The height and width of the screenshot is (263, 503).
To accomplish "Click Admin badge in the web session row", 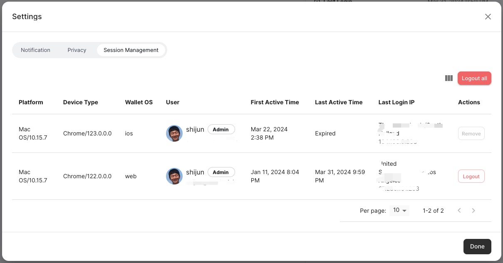I will [221, 172].
